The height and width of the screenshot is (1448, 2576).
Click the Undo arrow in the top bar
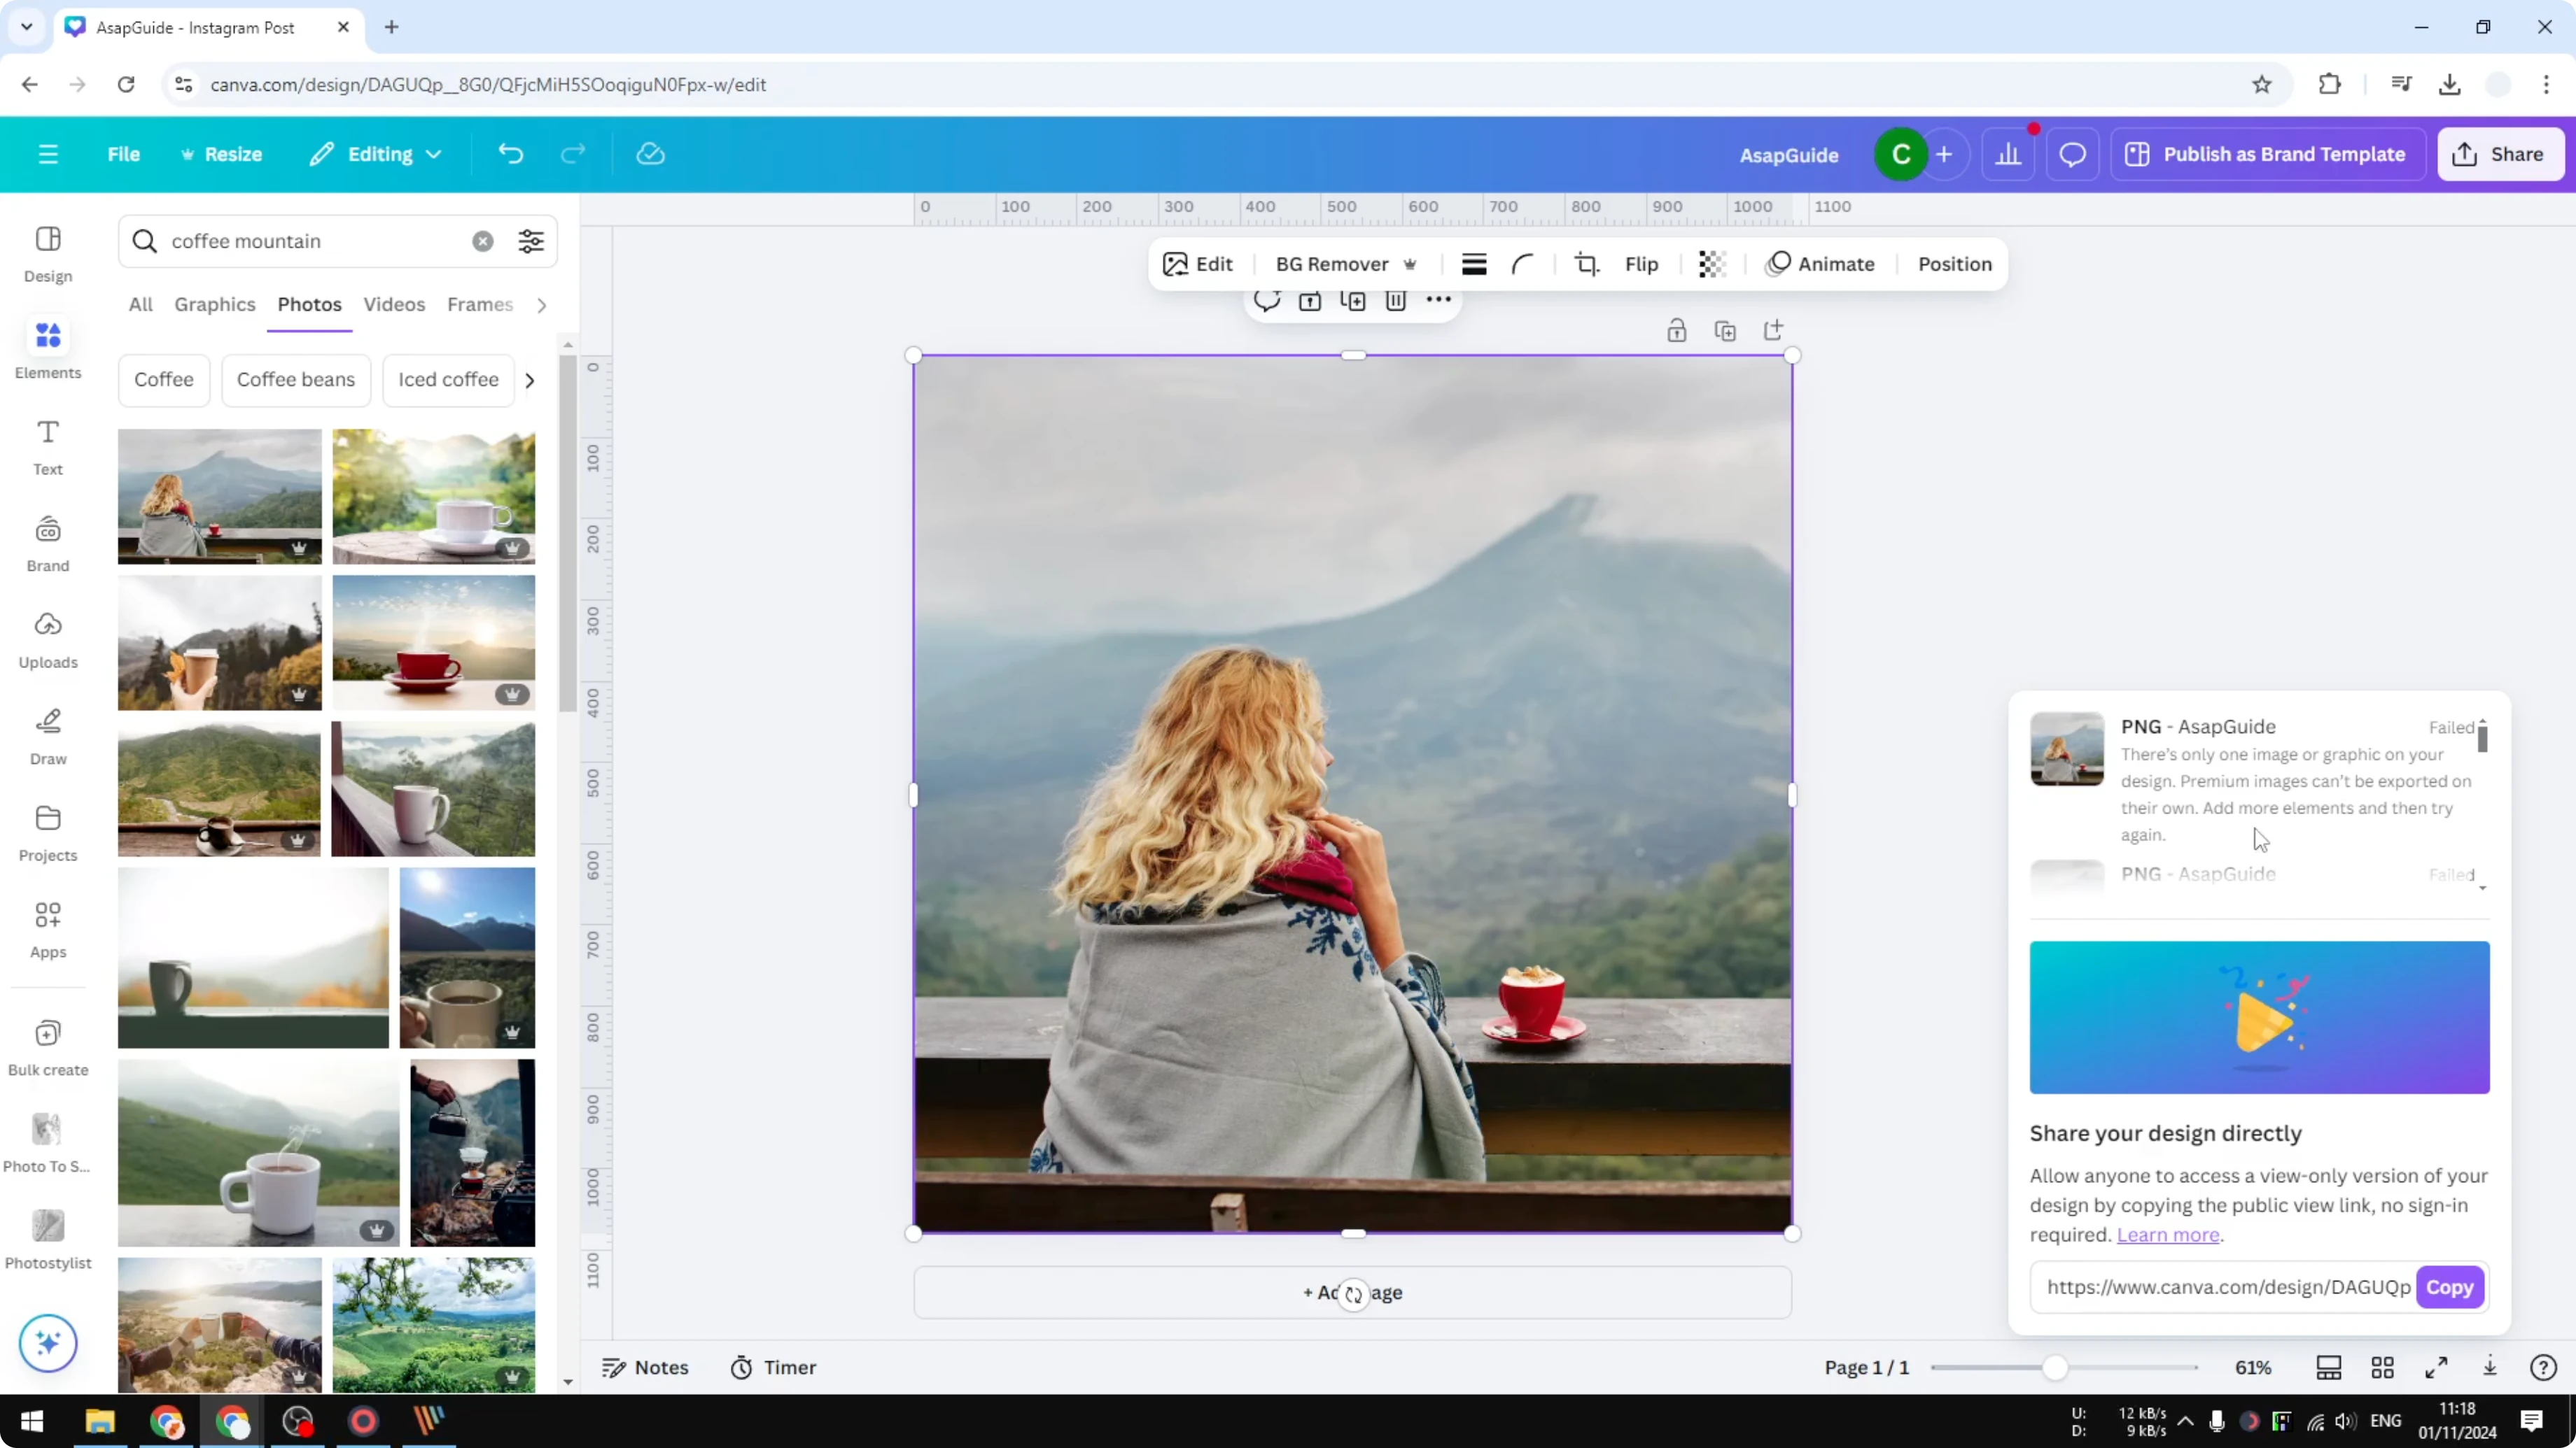pos(511,153)
